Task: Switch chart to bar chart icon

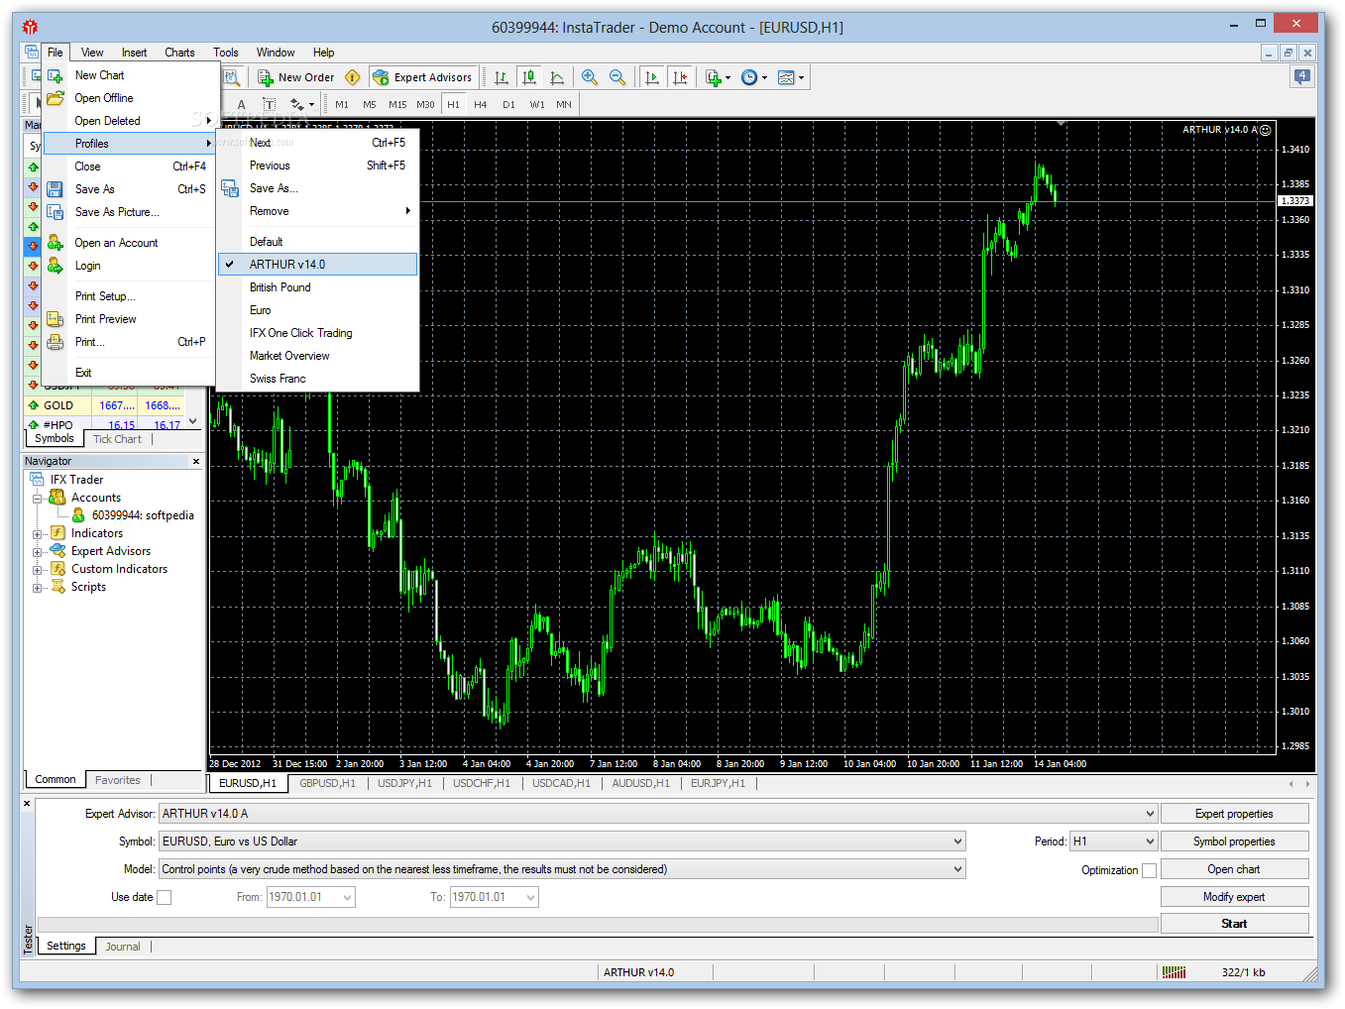Action: click(x=502, y=77)
